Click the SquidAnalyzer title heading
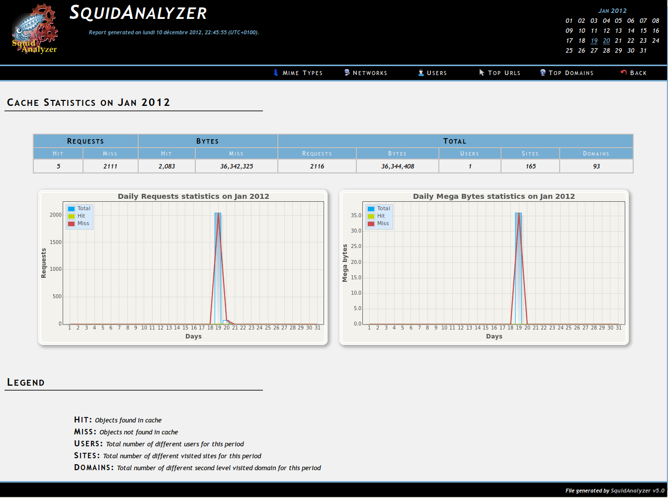 [138, 13]
